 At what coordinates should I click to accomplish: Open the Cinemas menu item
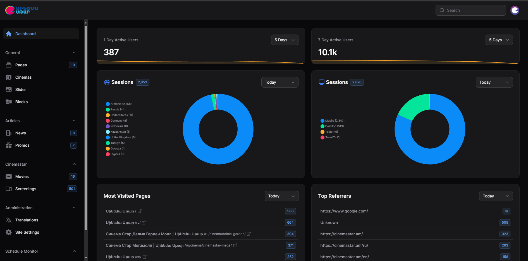pyautogui.click(x=41, y=77)
